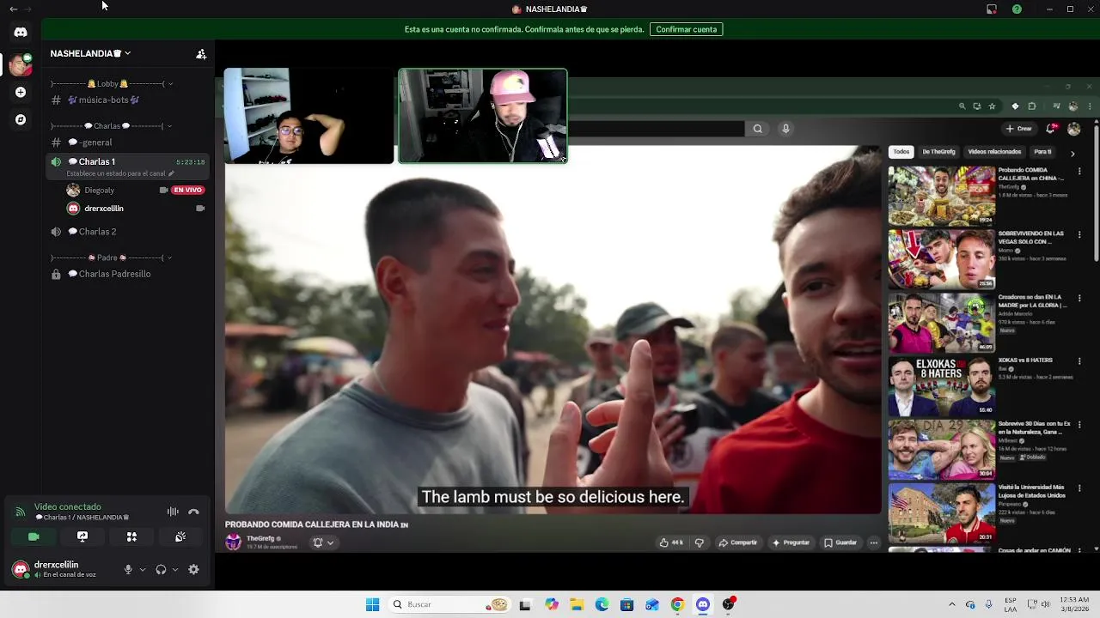Open Windows Start menu
Viewport: 1100px width, 618px height.
click(x=372, y=604)
